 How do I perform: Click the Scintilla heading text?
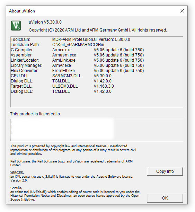tap(16, 188)
